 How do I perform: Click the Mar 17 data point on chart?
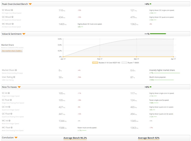coord(137,39)
